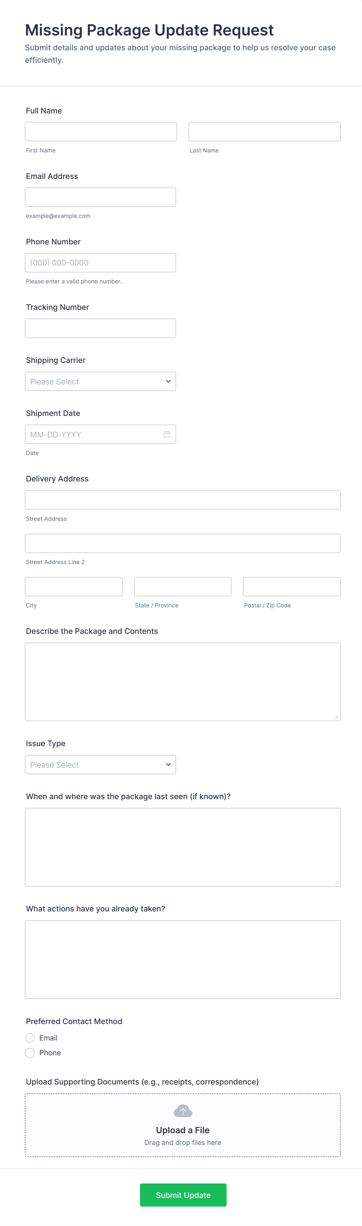
Task: Select the Postal / Zip Code field
Action: 292,586
